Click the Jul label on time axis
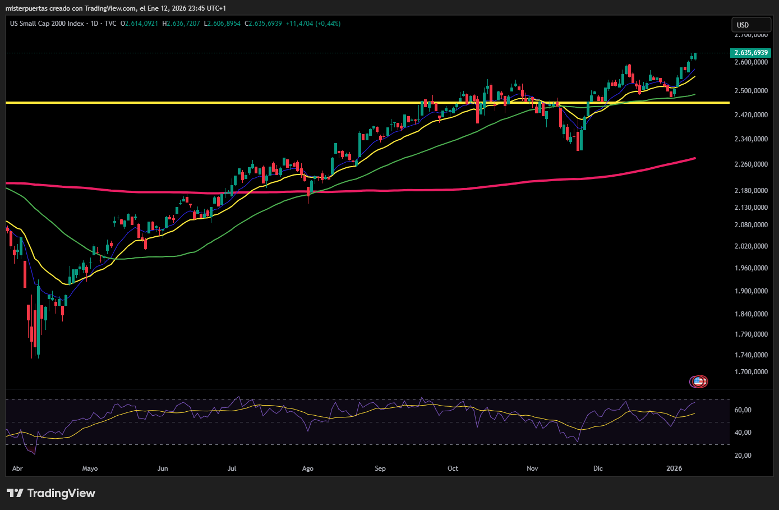Viewport: 779px width, 510px height. pyautogui.click(x=232, y=468)
